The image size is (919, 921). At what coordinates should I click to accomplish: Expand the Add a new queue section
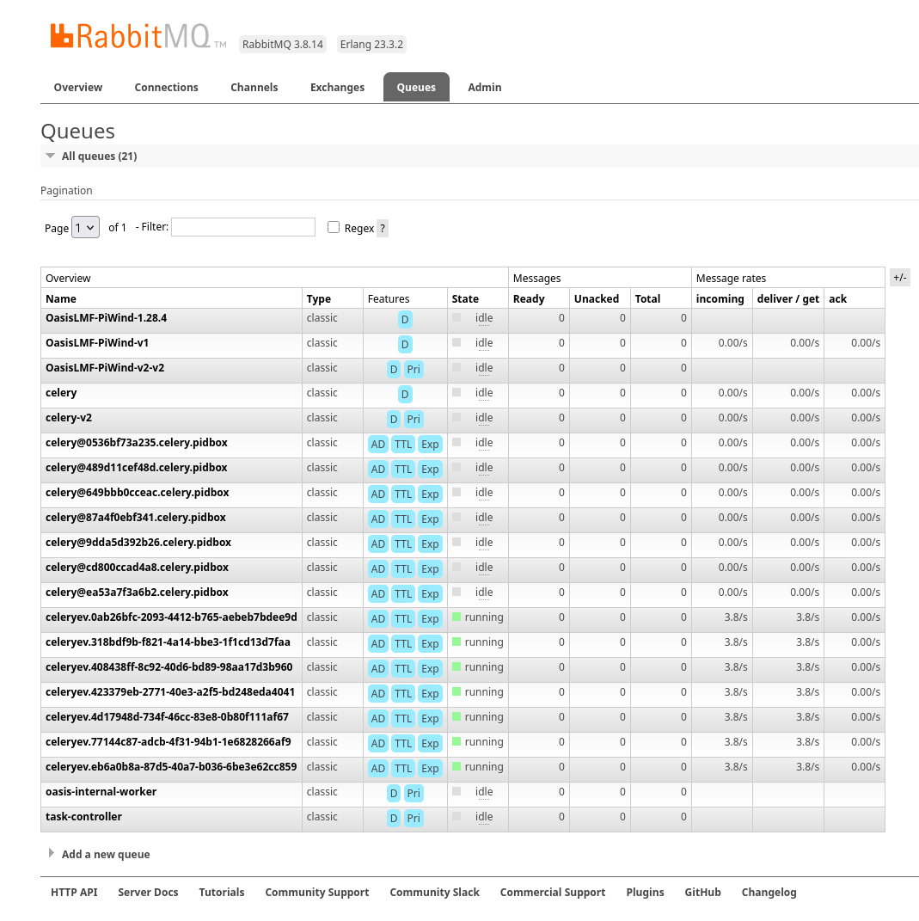click(105, 854)
